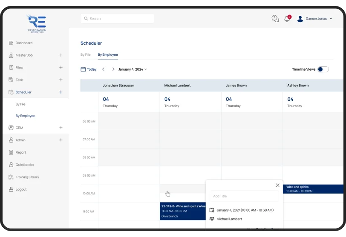Expand CRM with plus sign

point(61,128)
